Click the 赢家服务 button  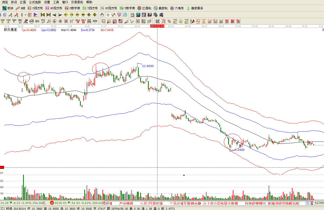pyautogui.click(x=195, y=8)
